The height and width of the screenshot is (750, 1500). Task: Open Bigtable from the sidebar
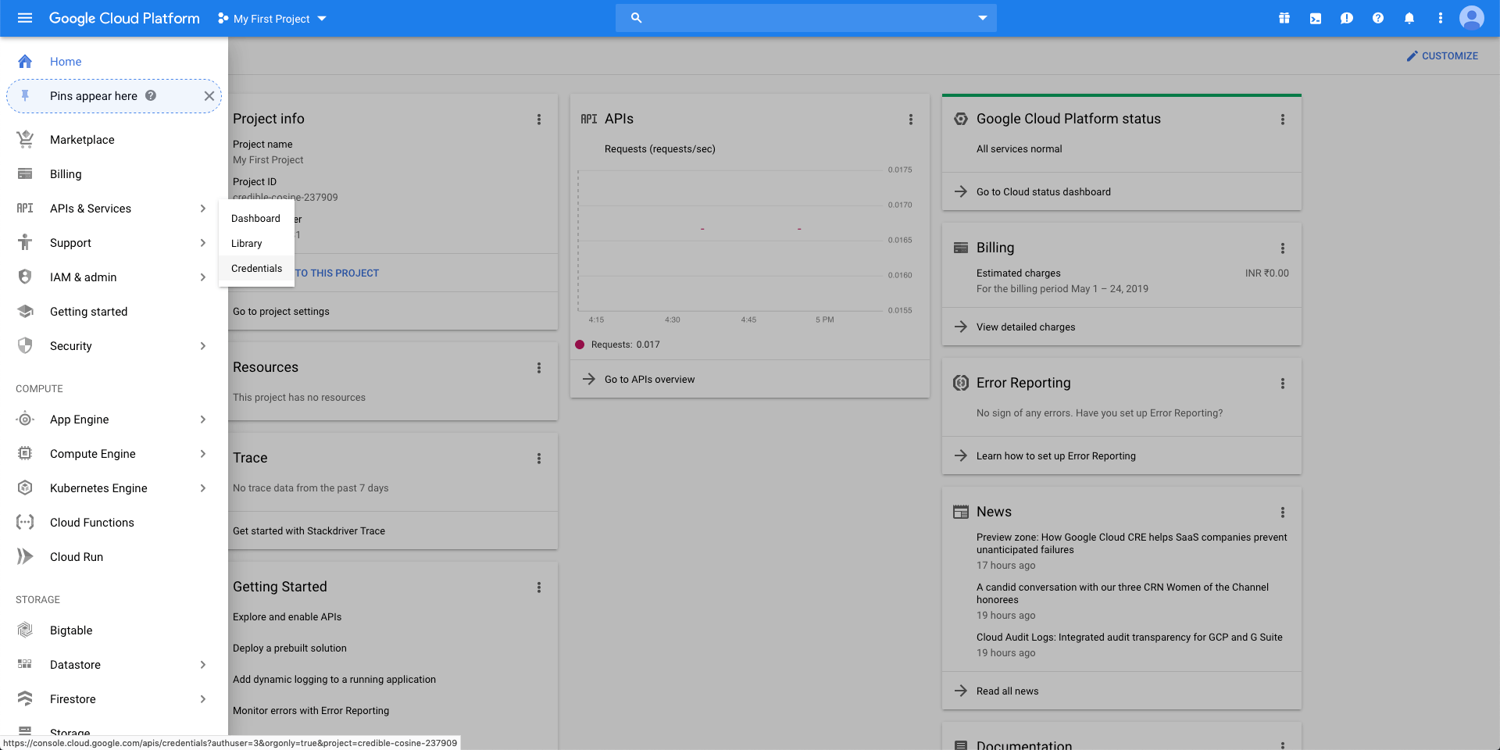pyautogui.click(x=71, y=630)
